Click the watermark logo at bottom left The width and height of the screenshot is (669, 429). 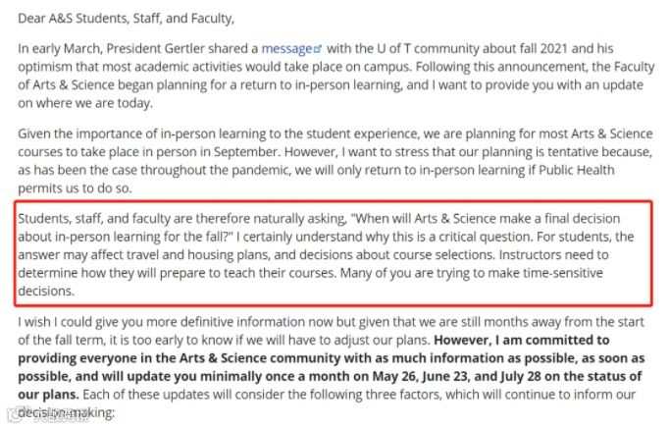coord(27,419)
